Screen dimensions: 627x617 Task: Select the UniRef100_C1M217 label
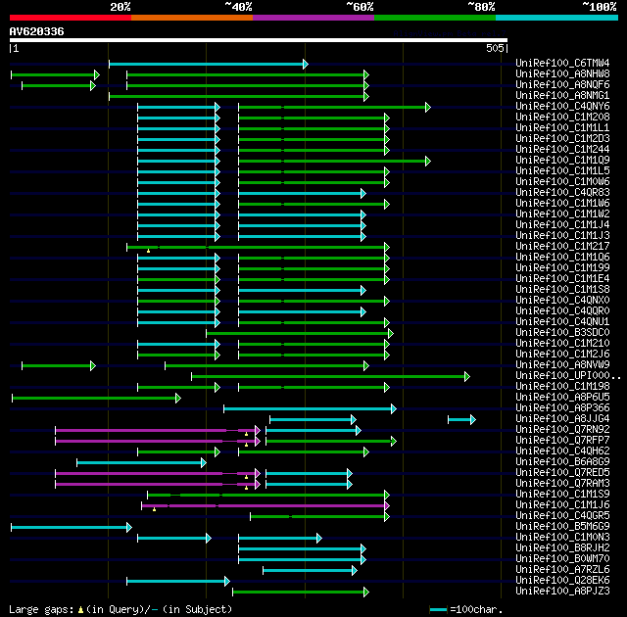pos(562,247)
